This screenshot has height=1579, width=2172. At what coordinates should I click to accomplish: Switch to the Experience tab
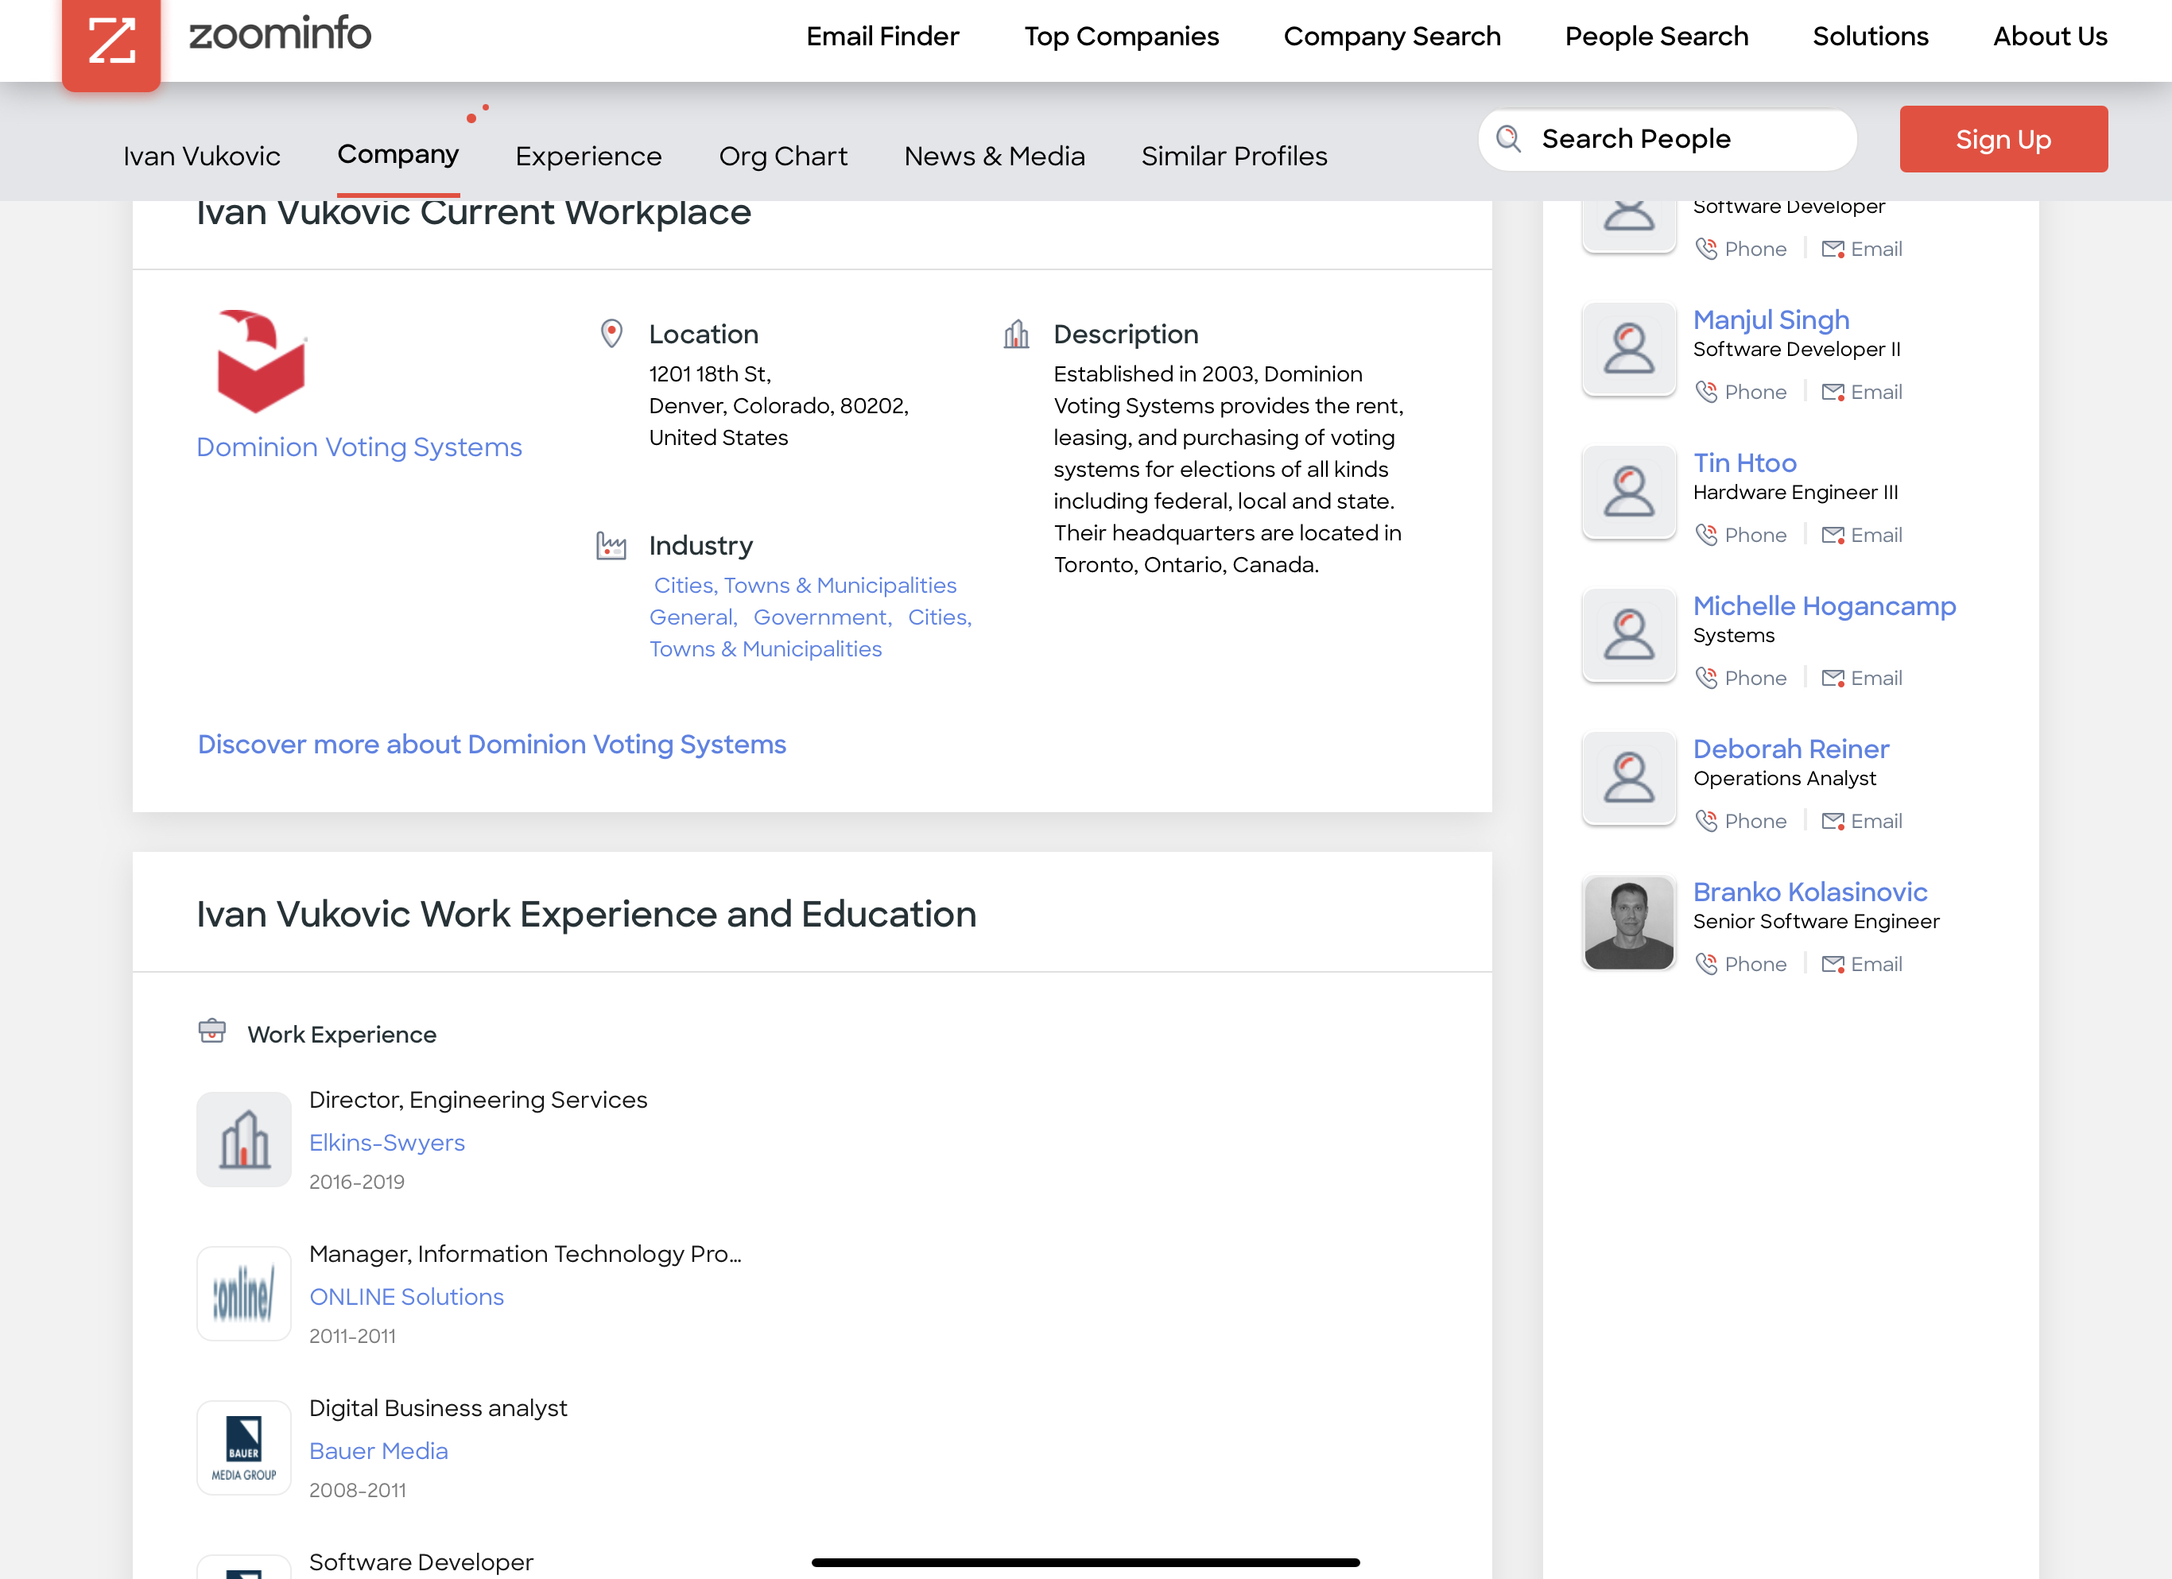(x=588, y=156)
